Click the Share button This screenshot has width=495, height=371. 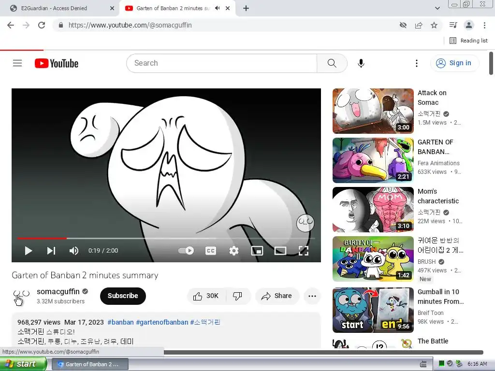point(277,296)
